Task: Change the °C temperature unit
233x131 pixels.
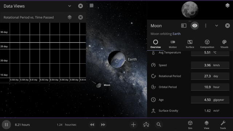Action: (215, 52)
